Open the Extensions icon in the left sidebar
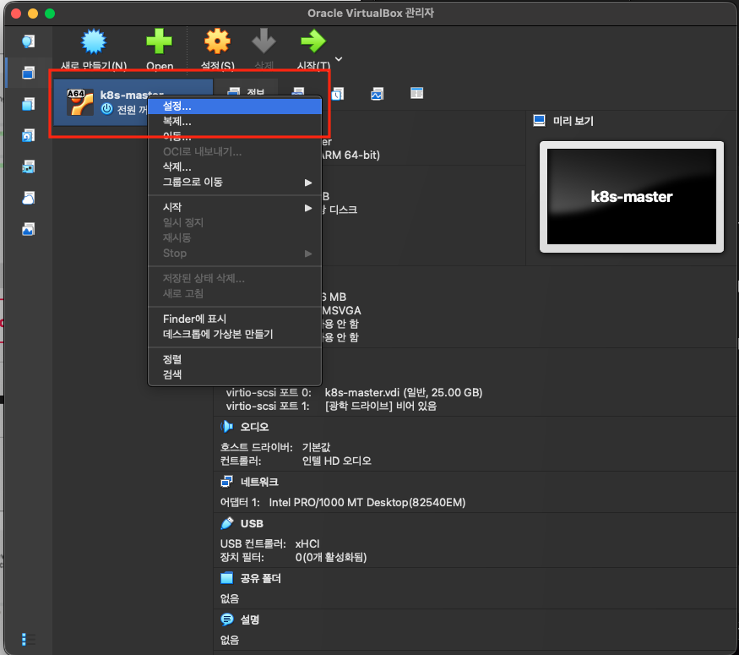The width and height of the screenshot is (739, 655). point(28,104)
